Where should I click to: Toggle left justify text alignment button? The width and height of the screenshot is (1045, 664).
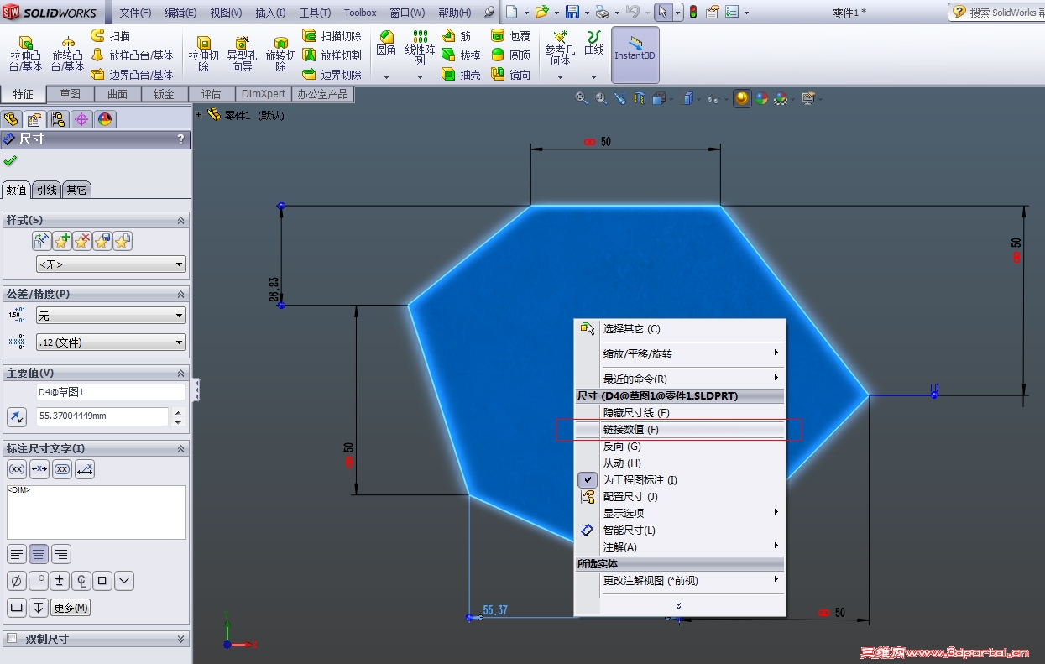pos(16,554)
